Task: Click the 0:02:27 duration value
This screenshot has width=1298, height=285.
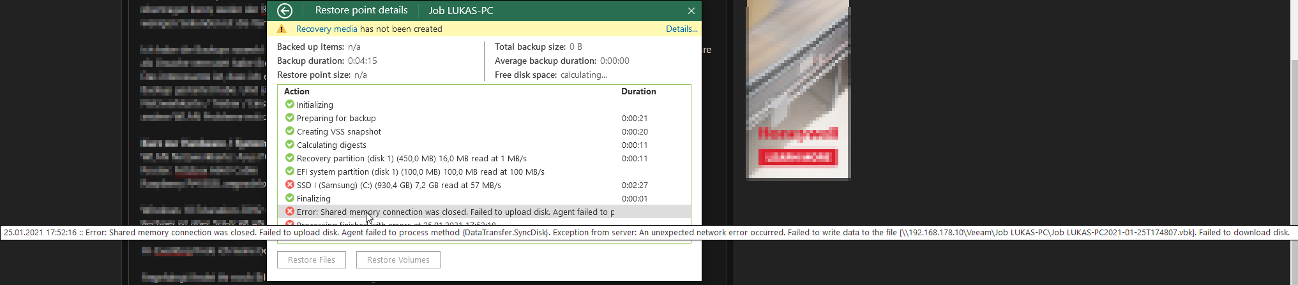Action: coord(635,185)
